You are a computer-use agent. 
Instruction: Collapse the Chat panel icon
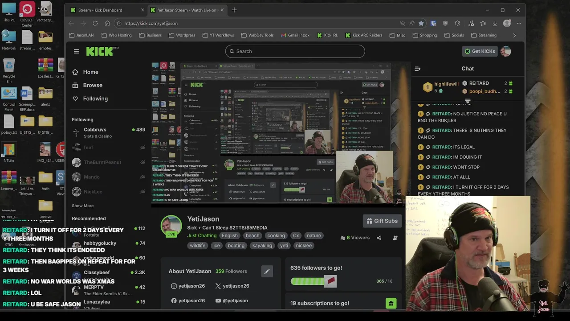[x=417, y=69]
